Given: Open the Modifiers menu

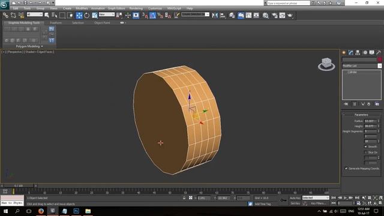Looking at the screenshot, I should tap(82, 8).
